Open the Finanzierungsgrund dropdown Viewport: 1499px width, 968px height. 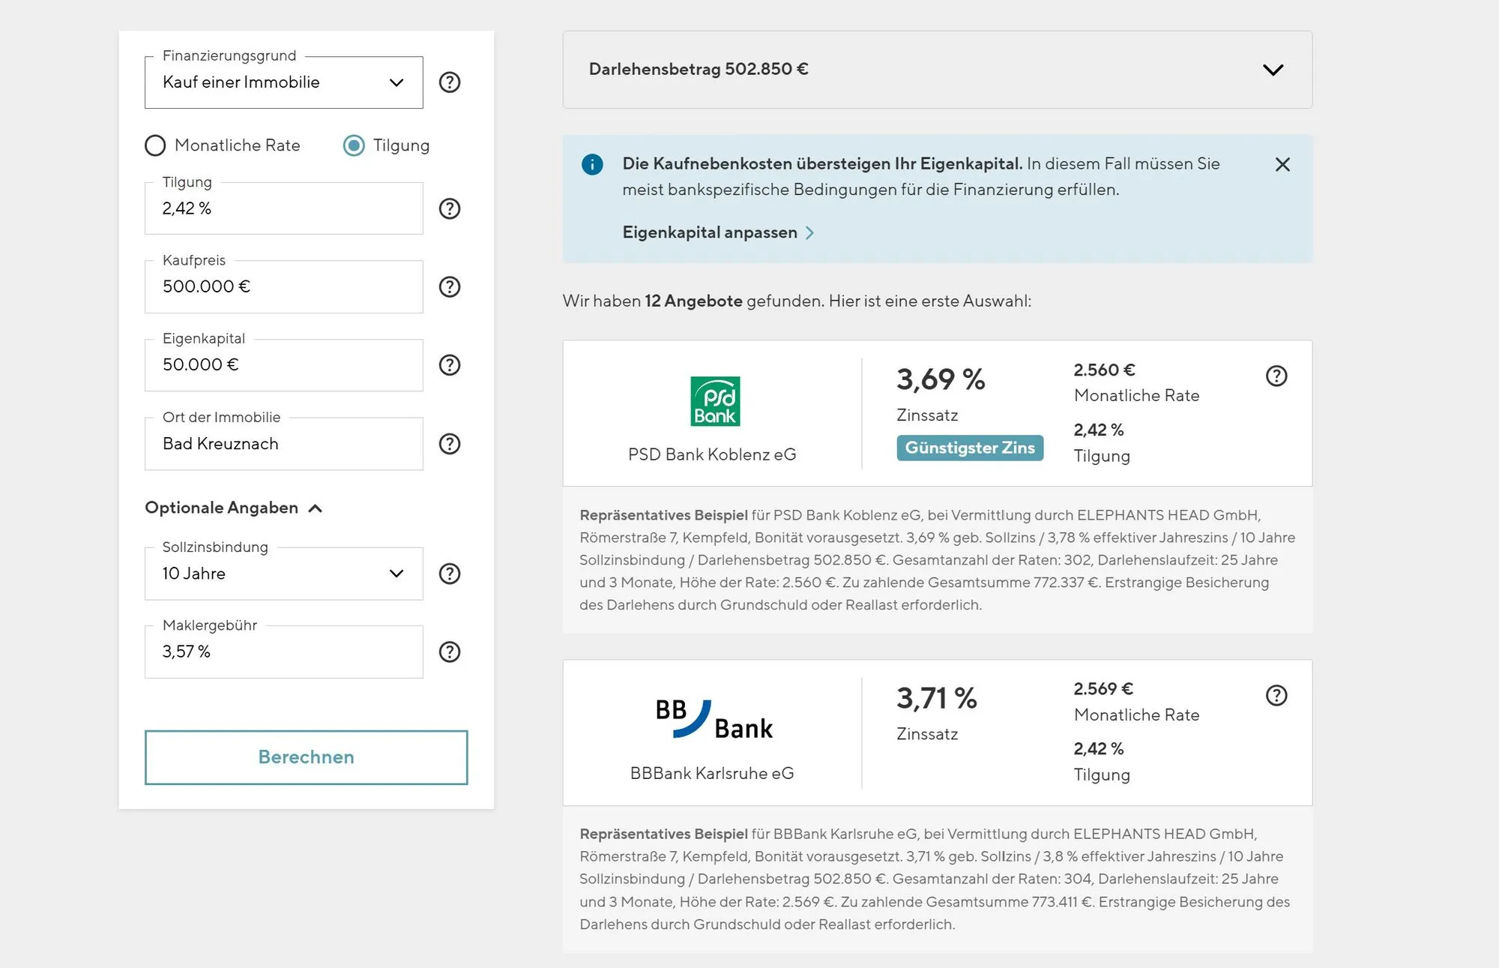[283, 82]
